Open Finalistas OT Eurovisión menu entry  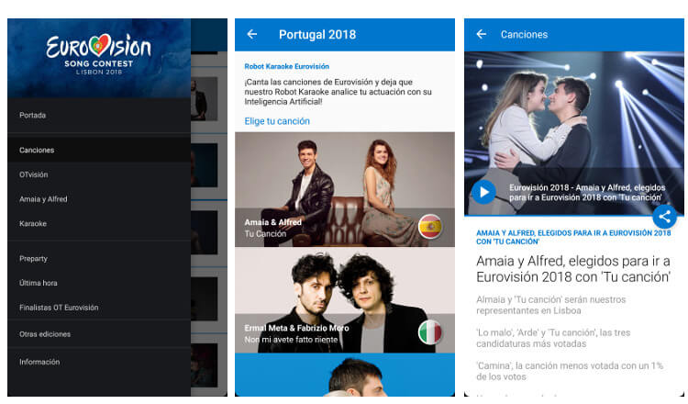[99, 308]
